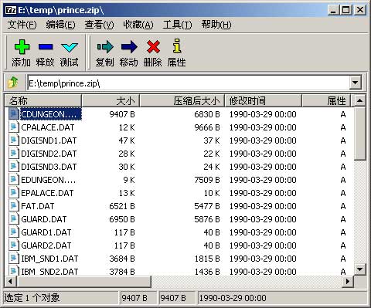Open the 文件(F) menu

(22, 25)
